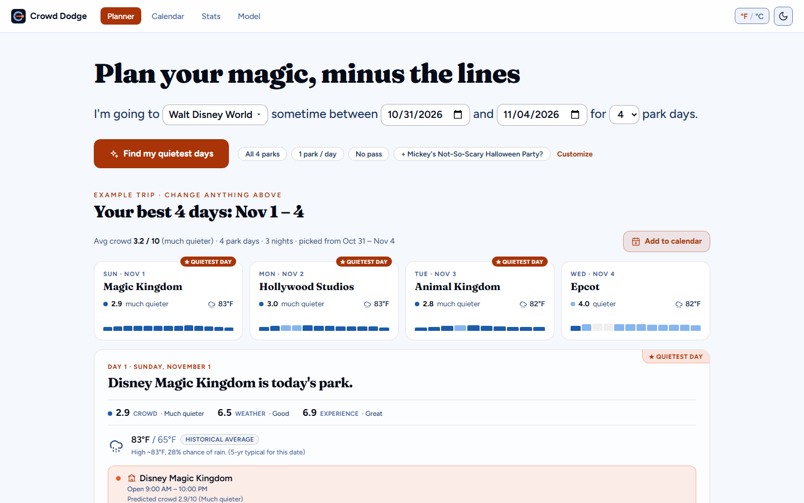Click rain cloud icon beside 83°F / 65°F
Screen dimensions: 804x503
pos(116,446)
